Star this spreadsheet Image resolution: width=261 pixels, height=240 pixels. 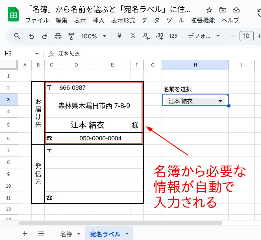click(x=209, y=9)
